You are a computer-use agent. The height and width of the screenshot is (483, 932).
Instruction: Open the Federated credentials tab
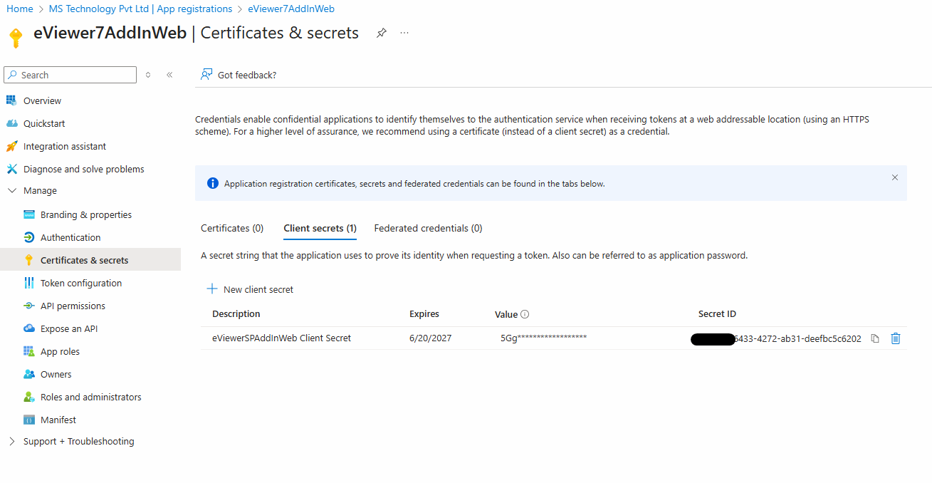(x=427, y=227)
